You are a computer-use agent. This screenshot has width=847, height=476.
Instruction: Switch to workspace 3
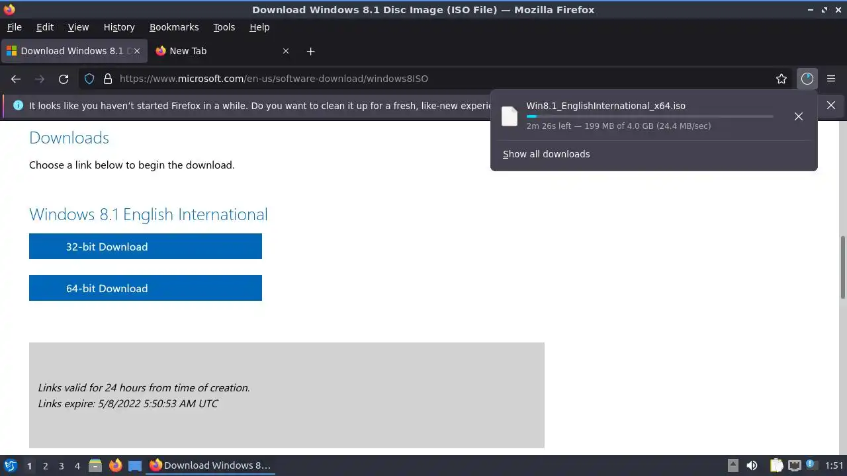[61, 465]
